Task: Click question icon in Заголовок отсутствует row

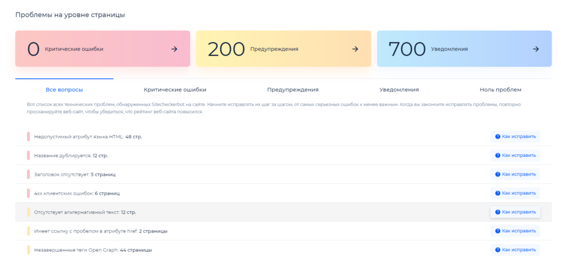Action: point(497,174)
